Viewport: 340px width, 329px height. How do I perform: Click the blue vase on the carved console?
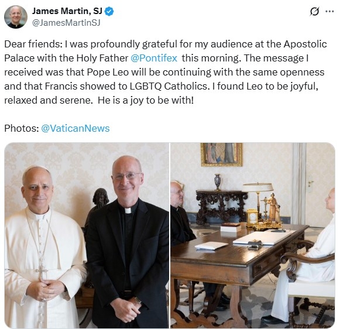click(x=218, y=182)
